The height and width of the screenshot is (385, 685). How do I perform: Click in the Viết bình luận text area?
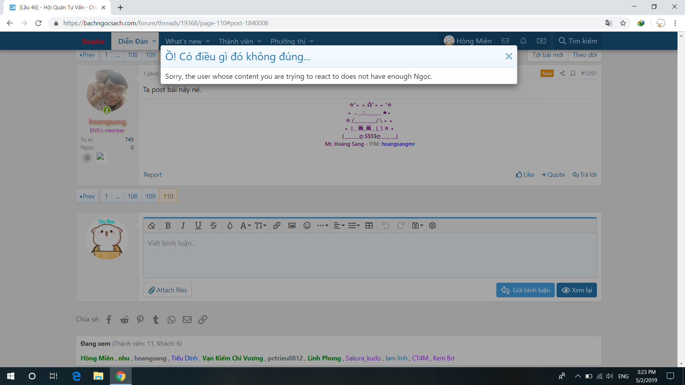[x=370, y=255]
